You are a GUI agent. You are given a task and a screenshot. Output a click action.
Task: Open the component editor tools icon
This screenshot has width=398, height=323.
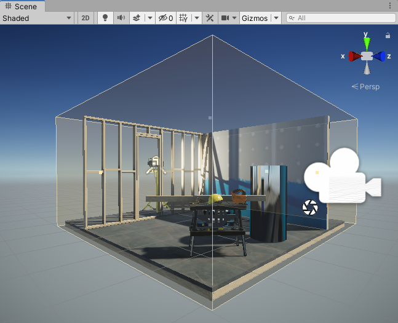[x=210, y=18]
